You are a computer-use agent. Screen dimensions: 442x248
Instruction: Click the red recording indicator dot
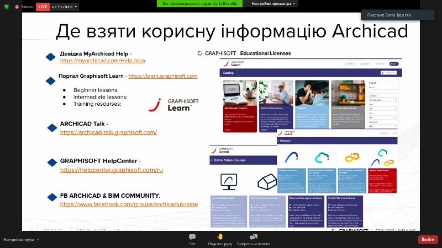coord(17,7)
